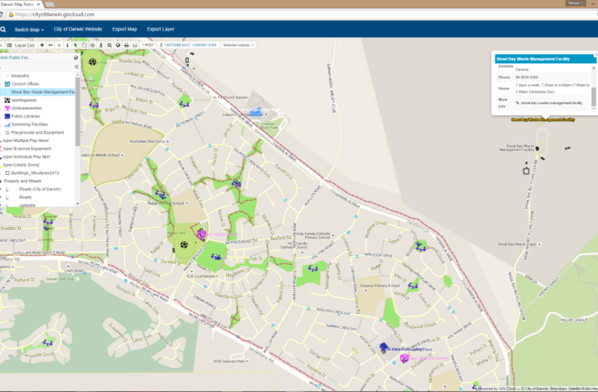Click the playground marker near Malak Primary School
598x392 pixels.
pos(161,195)
